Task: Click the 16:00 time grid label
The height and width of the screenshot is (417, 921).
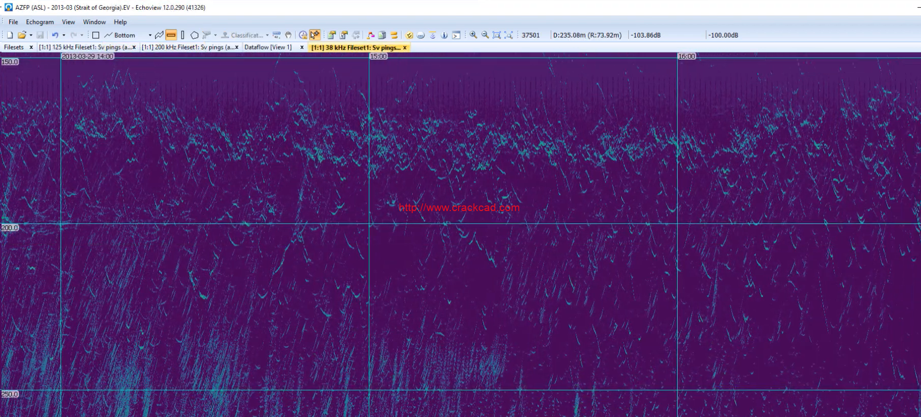Action: pos(686,57)
